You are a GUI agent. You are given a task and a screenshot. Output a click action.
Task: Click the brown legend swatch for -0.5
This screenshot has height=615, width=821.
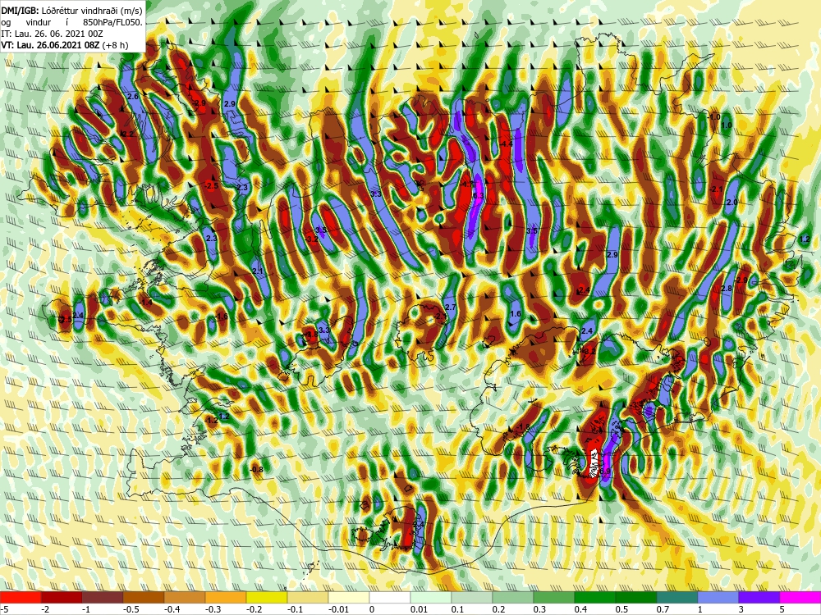tap(144, 597)
